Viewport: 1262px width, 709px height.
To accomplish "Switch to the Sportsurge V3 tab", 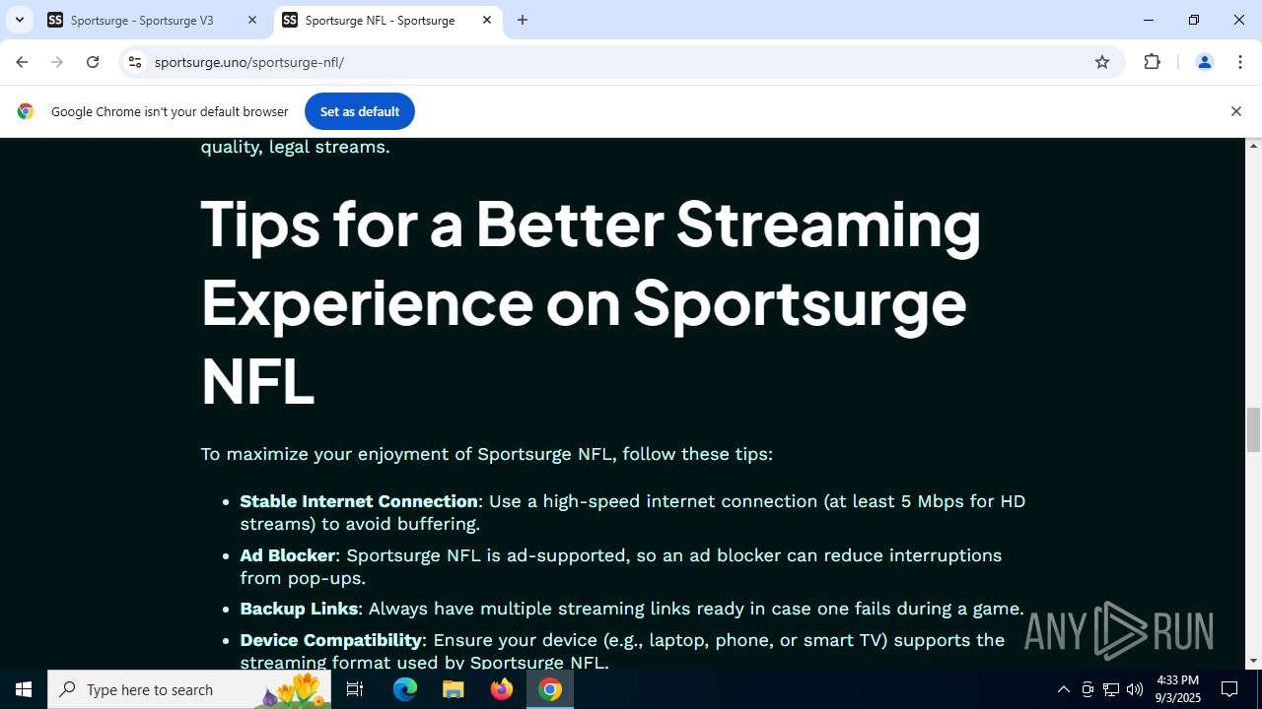I will click(x=153, y=20).
